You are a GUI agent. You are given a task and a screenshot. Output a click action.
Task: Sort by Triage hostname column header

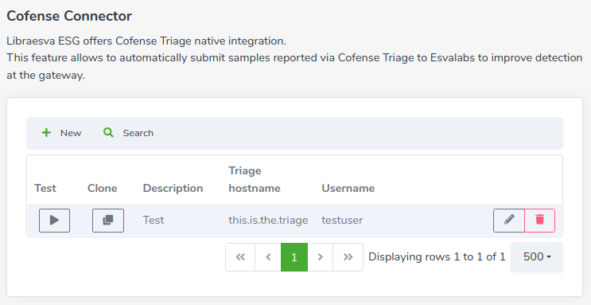pos(255,179)
